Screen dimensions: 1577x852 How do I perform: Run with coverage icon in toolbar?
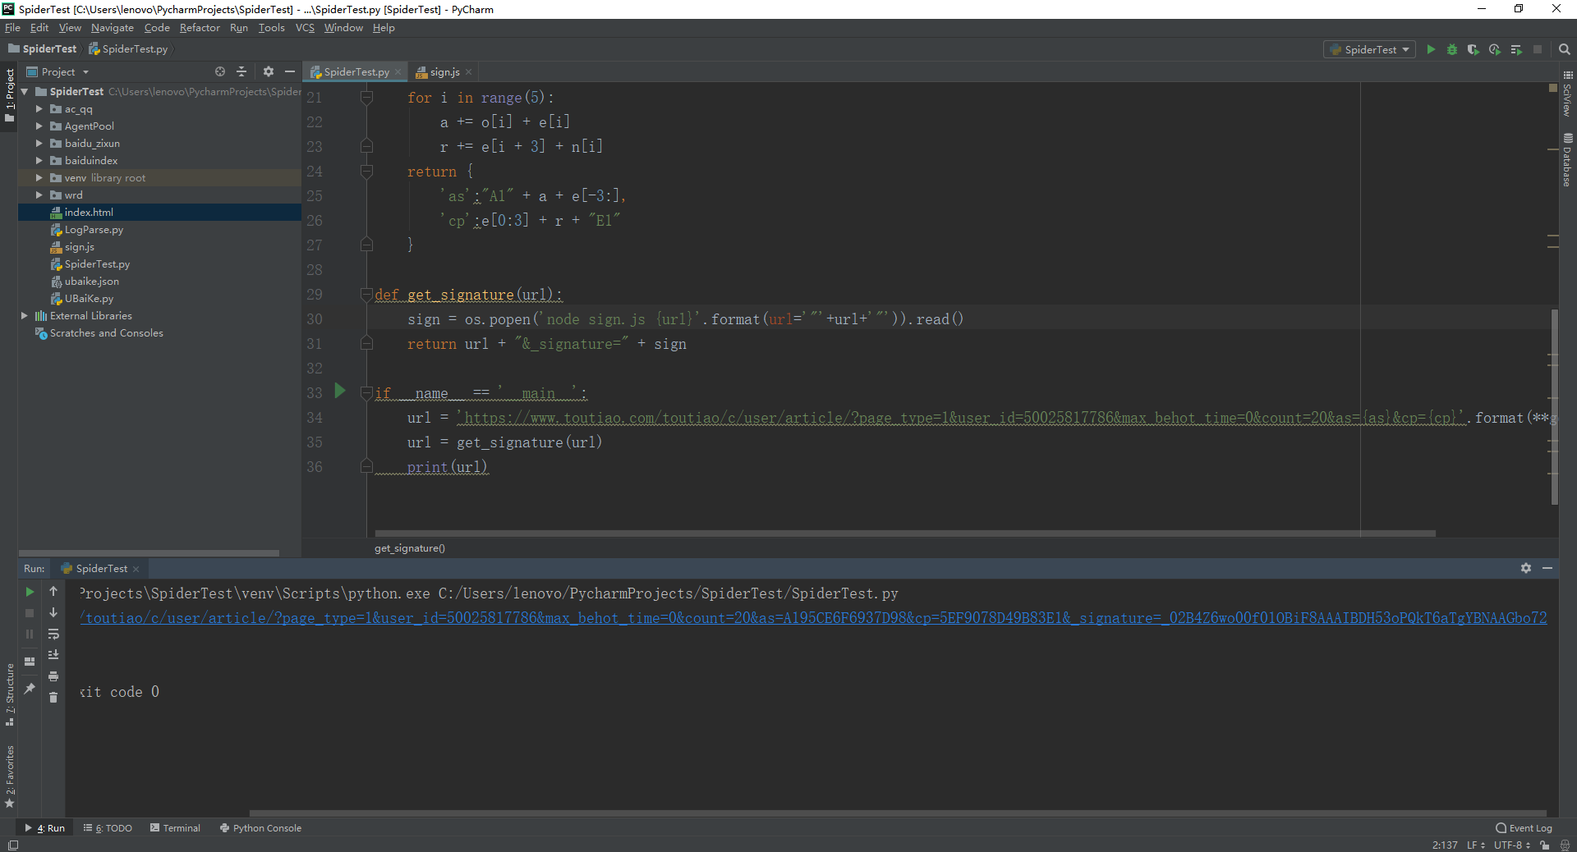point(1474,49)
